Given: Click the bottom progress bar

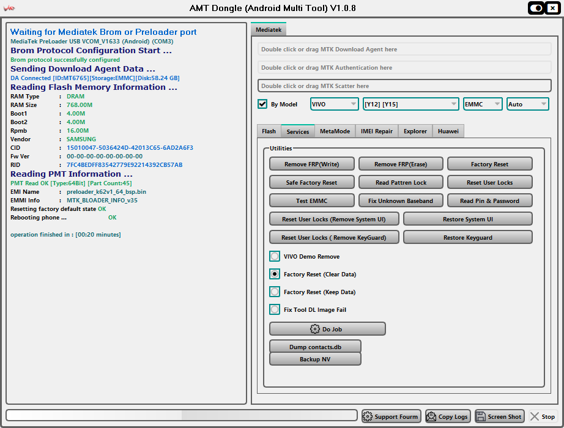Looking at the screenshot, I should point(182,415).
